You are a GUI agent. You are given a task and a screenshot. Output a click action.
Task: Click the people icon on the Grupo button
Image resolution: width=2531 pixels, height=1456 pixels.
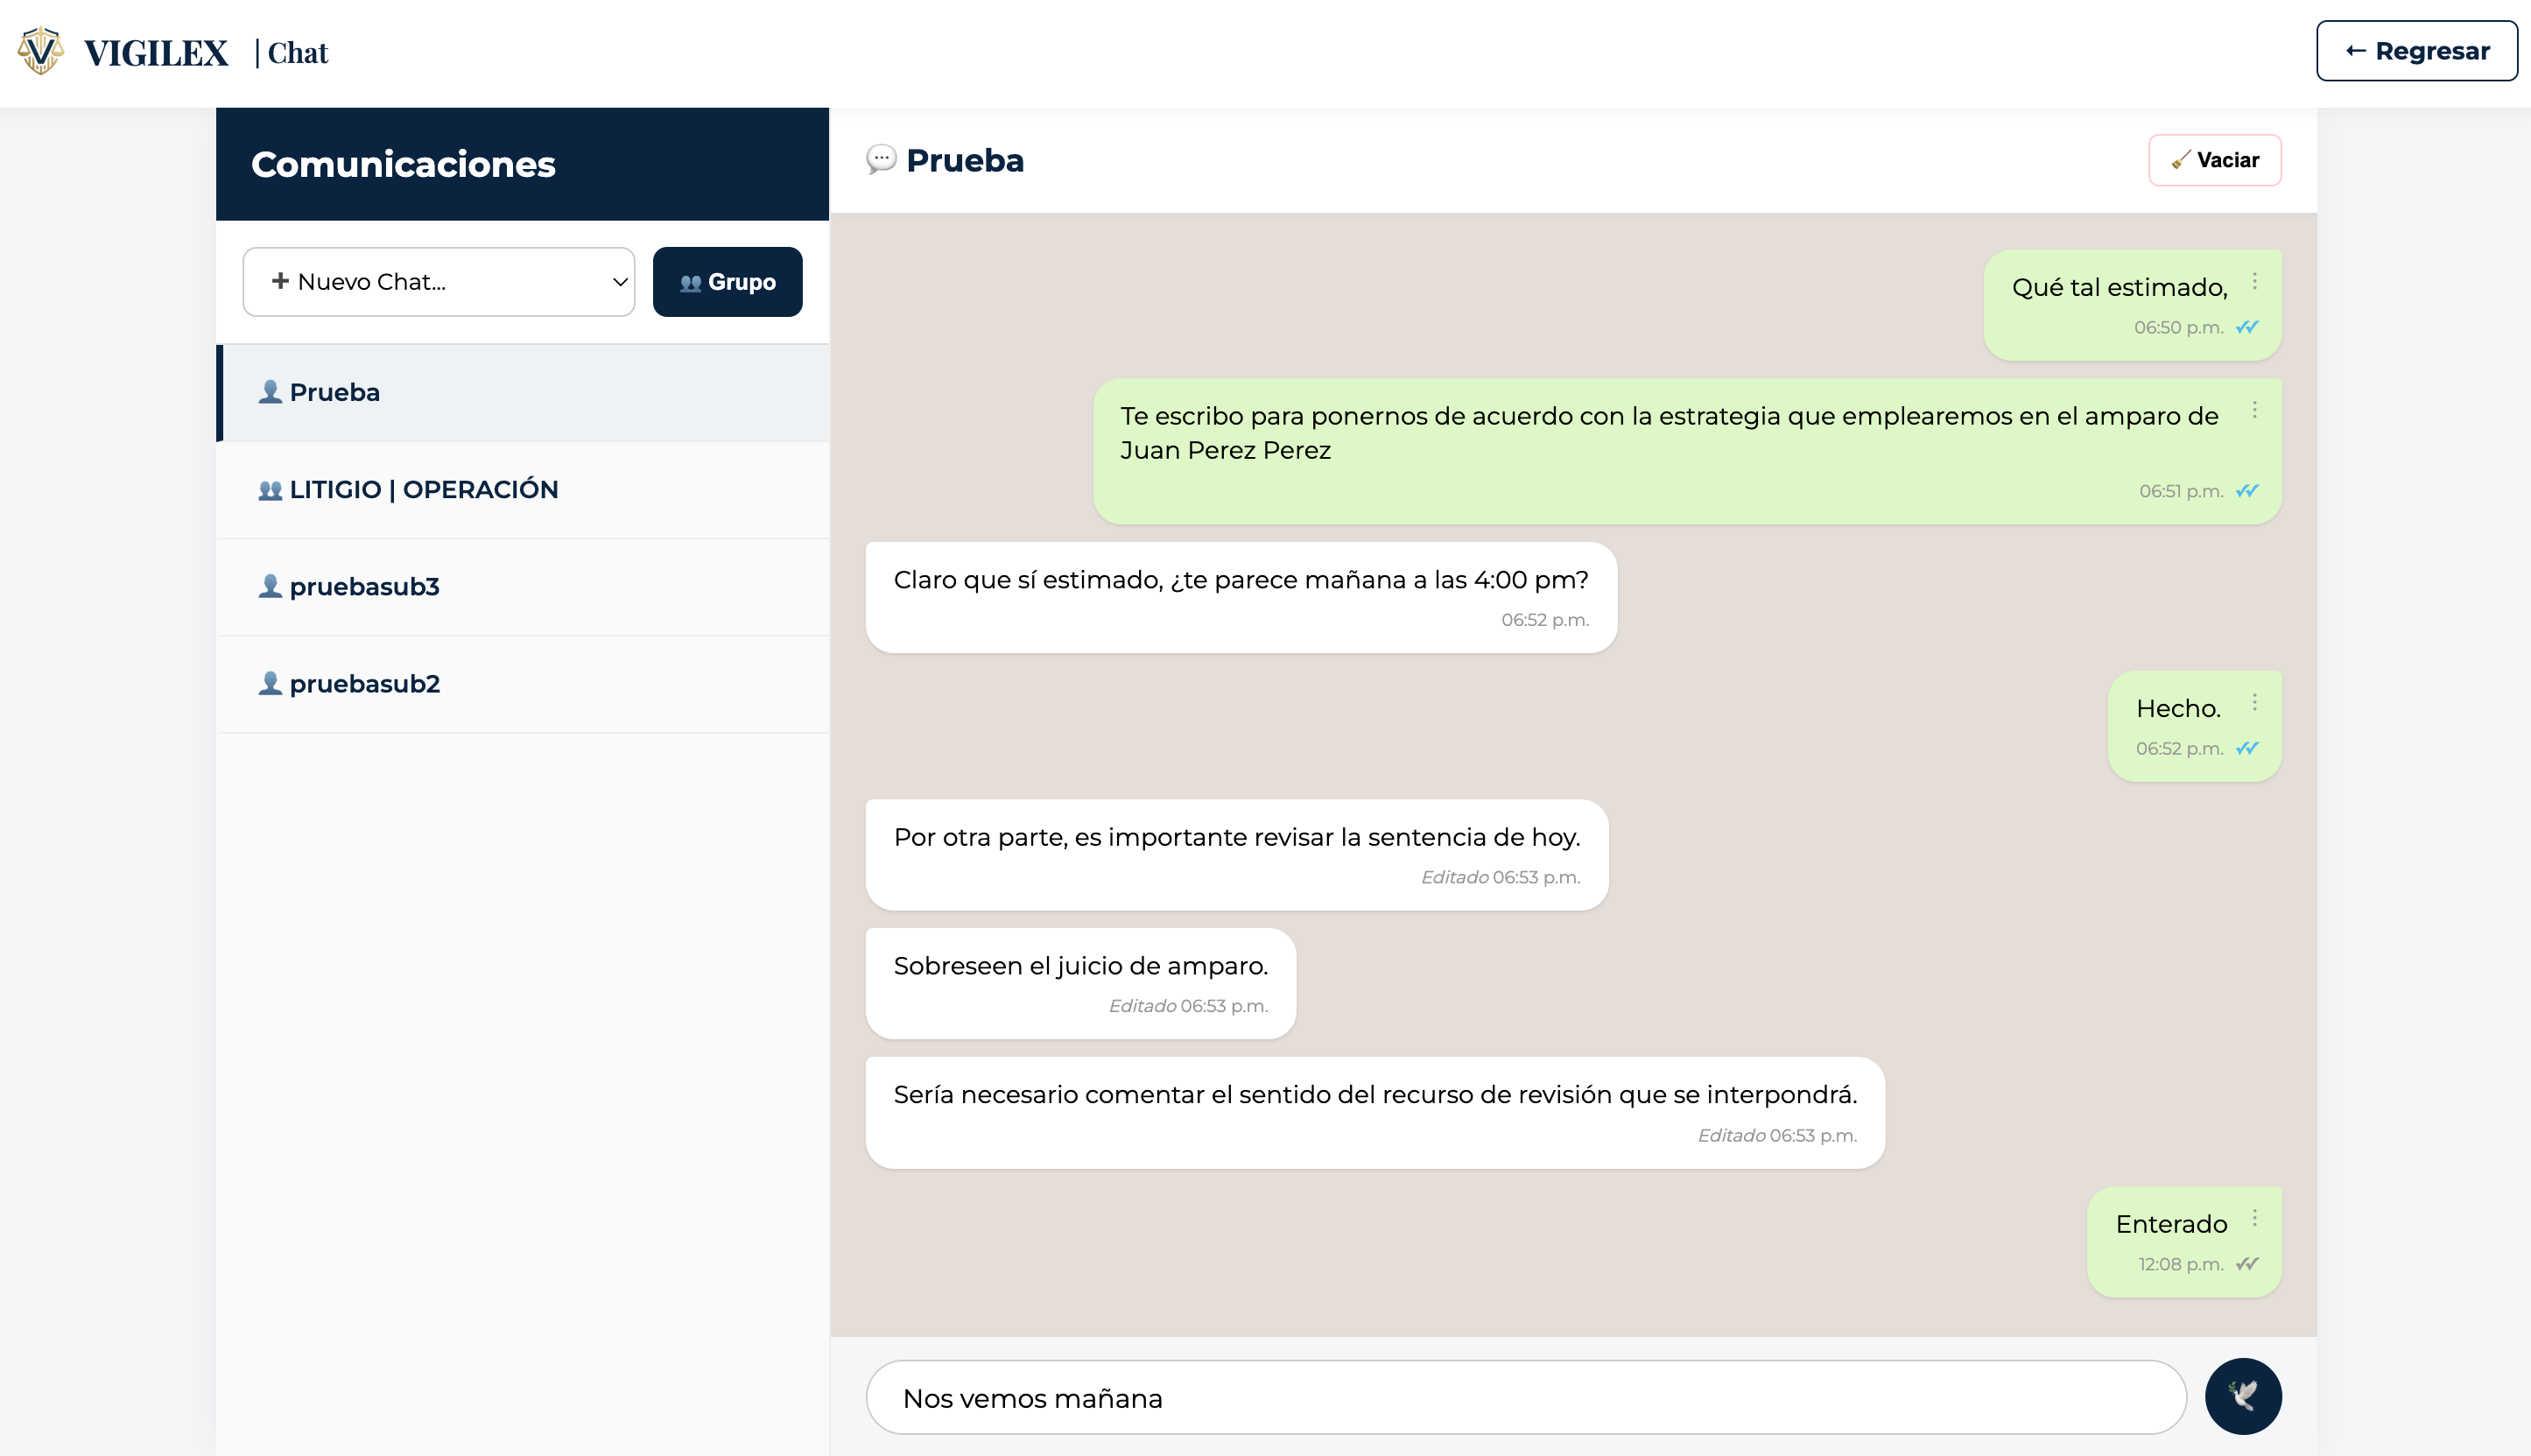(690, 282)
